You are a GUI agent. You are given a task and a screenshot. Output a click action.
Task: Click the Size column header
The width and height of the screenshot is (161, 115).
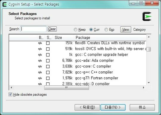[63, 38]
